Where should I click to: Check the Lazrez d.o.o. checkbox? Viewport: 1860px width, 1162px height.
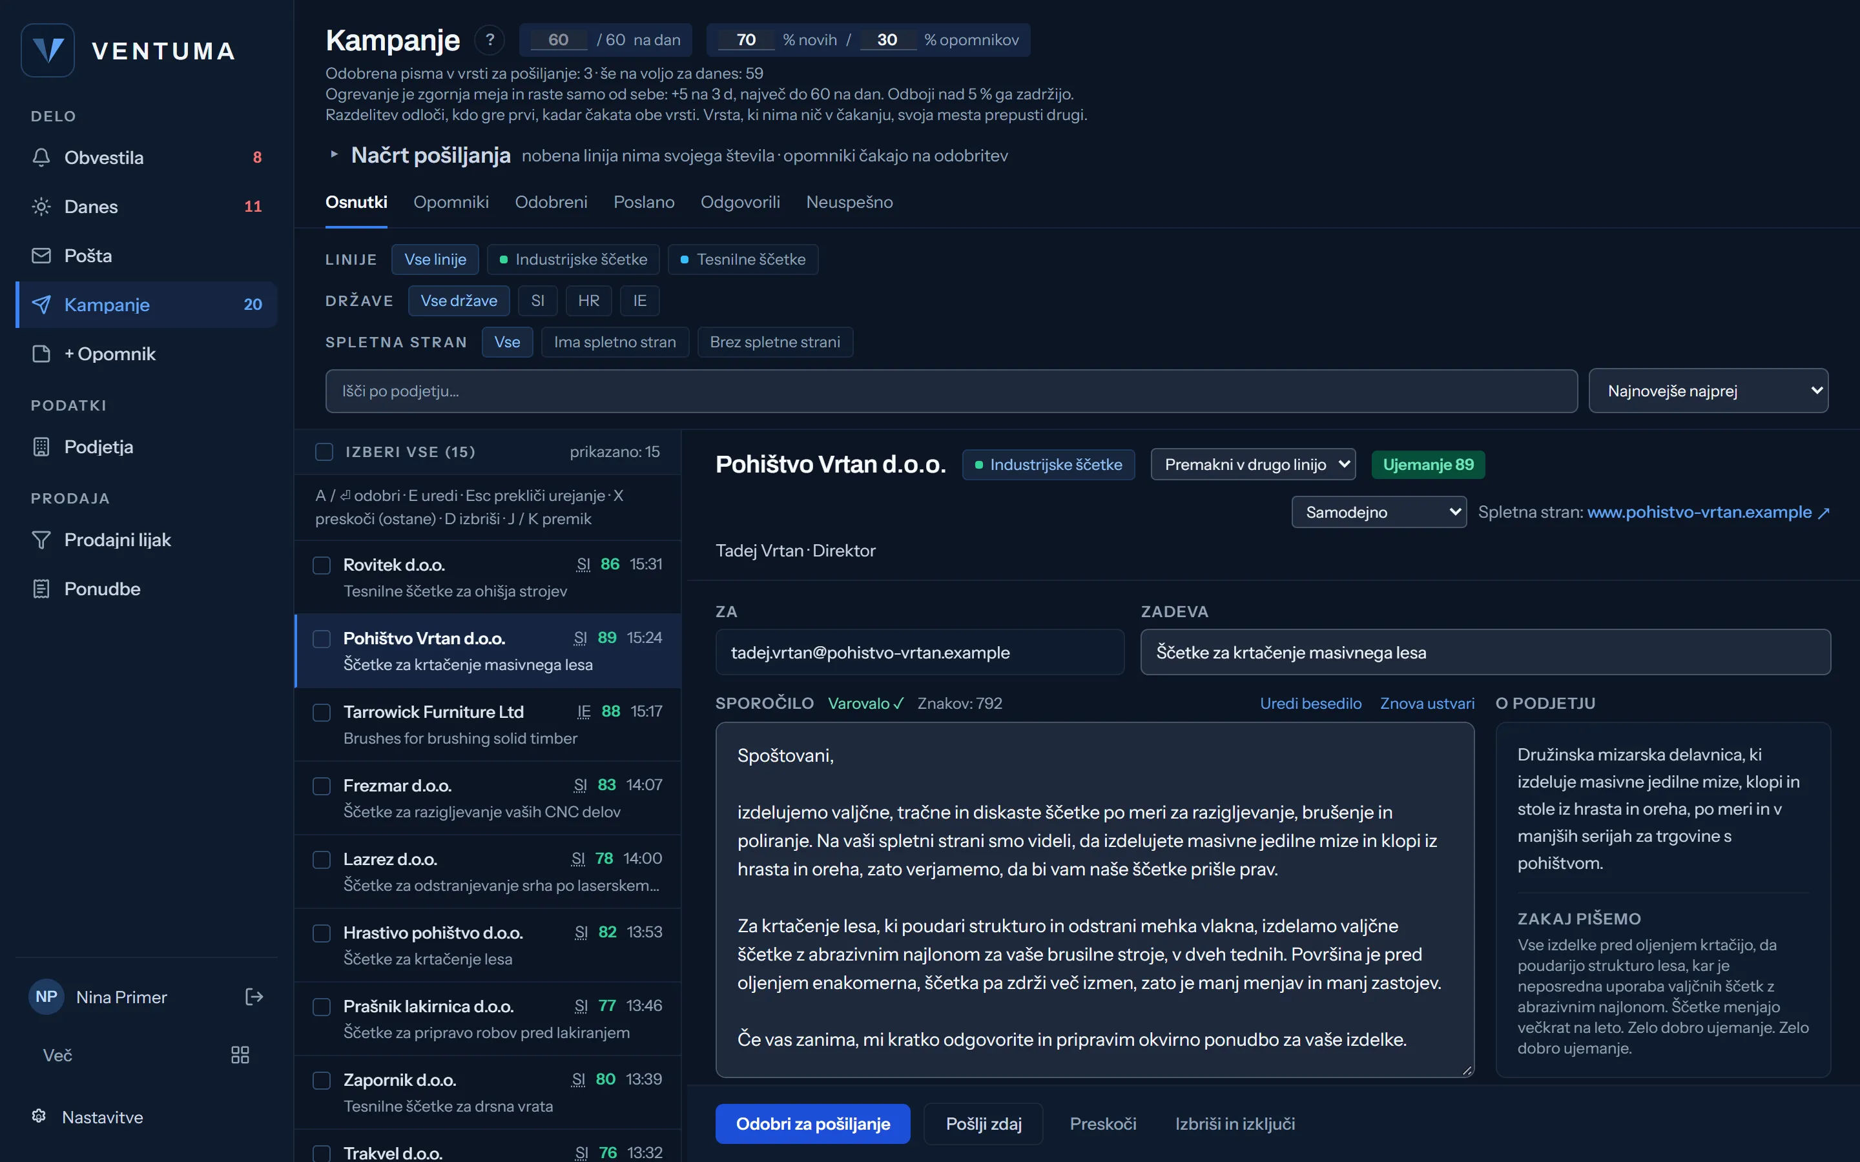tap(322, 860)
